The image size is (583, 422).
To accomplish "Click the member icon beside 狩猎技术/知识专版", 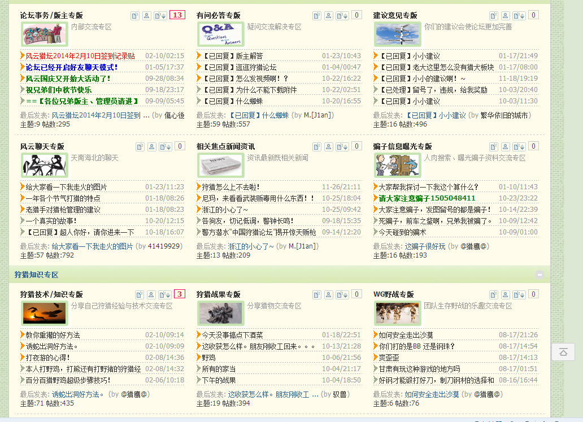I will (x=151, y=294).
